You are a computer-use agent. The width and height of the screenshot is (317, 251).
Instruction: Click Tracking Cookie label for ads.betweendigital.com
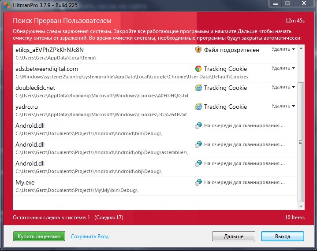pos(225,69)
